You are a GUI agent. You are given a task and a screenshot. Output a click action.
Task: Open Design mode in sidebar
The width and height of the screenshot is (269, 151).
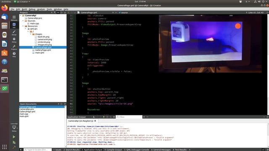click(14, 33)
